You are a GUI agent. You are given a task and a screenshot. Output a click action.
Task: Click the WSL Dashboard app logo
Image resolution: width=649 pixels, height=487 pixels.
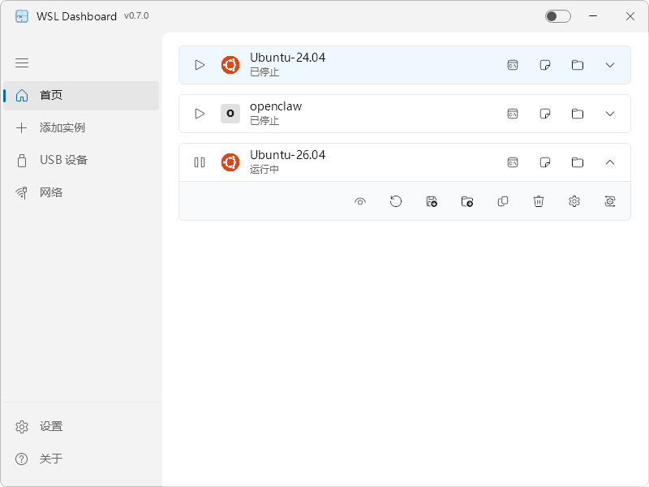coord(22,16)
